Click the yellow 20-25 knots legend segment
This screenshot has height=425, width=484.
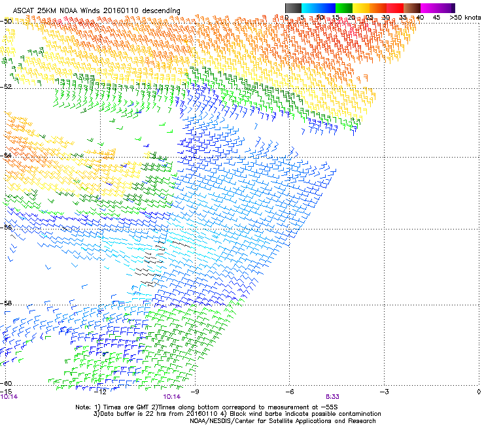361,8
